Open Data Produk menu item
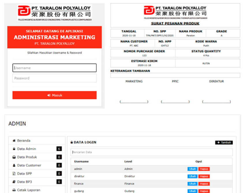 [x=37, y=157]
